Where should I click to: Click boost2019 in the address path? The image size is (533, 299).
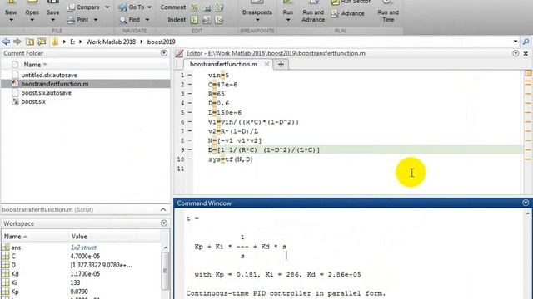tap(161, 42)
